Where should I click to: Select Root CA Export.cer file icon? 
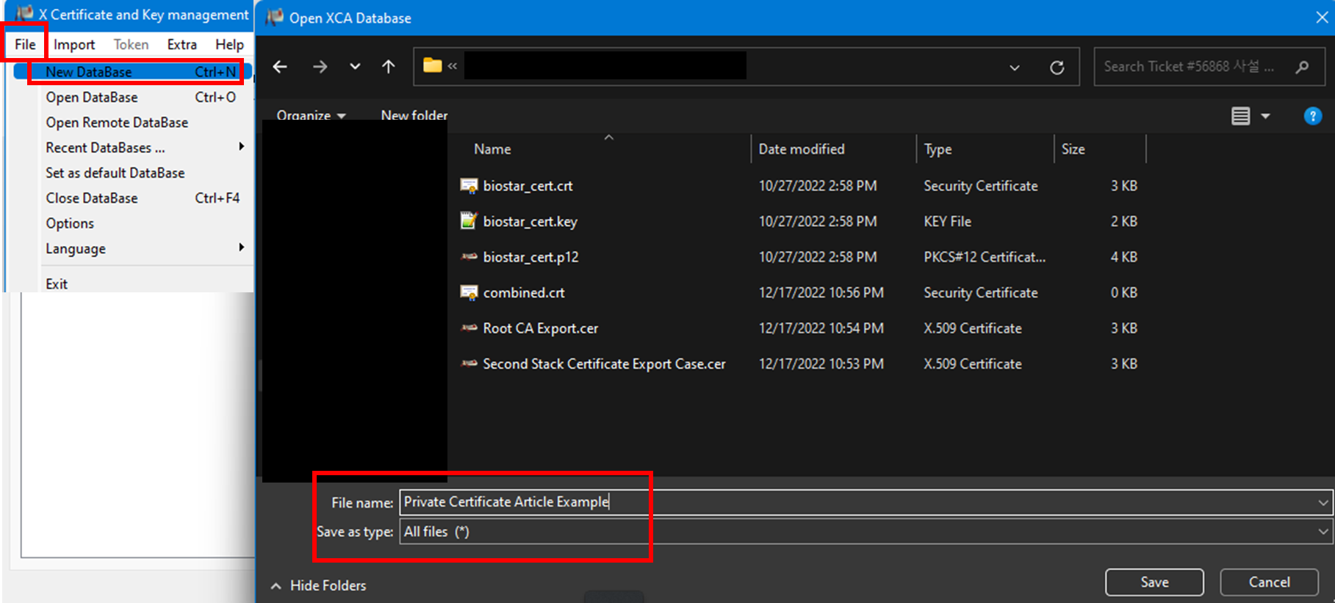[469, 328]
